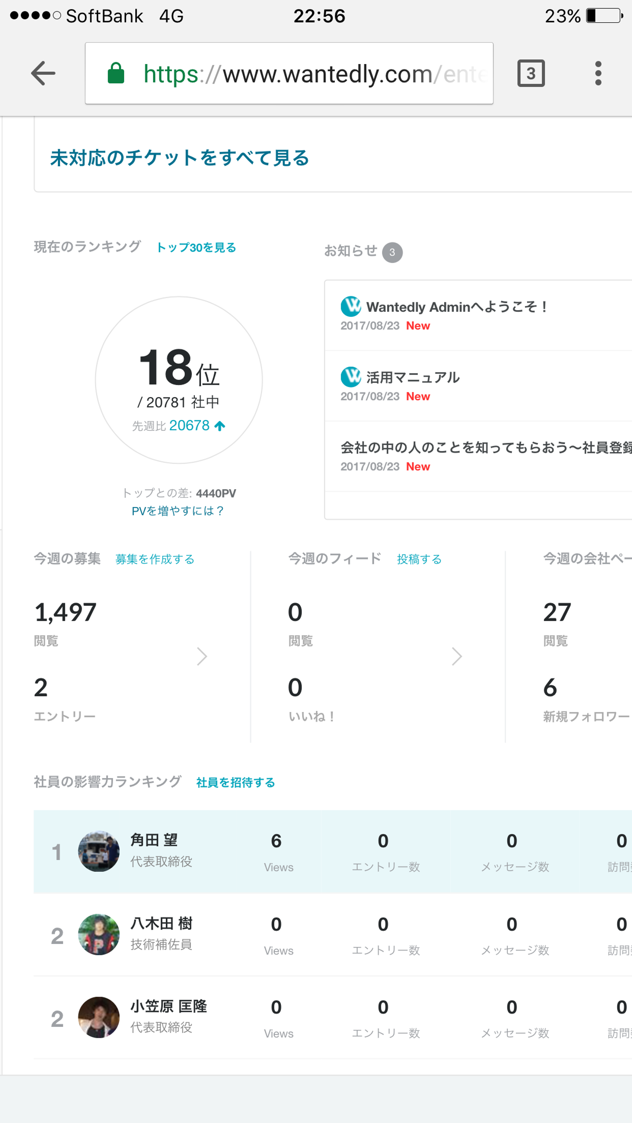Open 角田 望's profile photo
Screen dimensions: 632x1123
(99, 851)
